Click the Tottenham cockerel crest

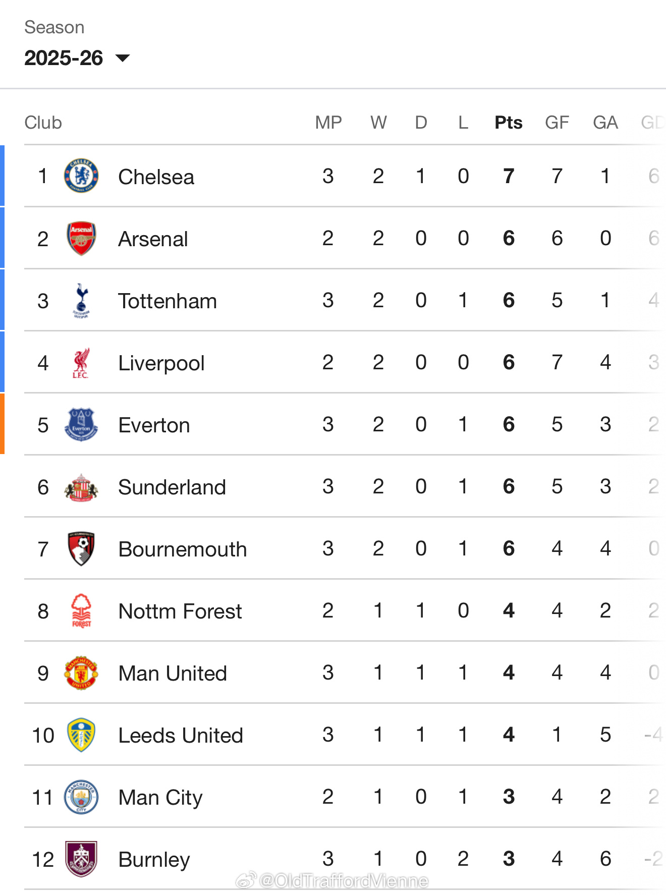[81, 300]
